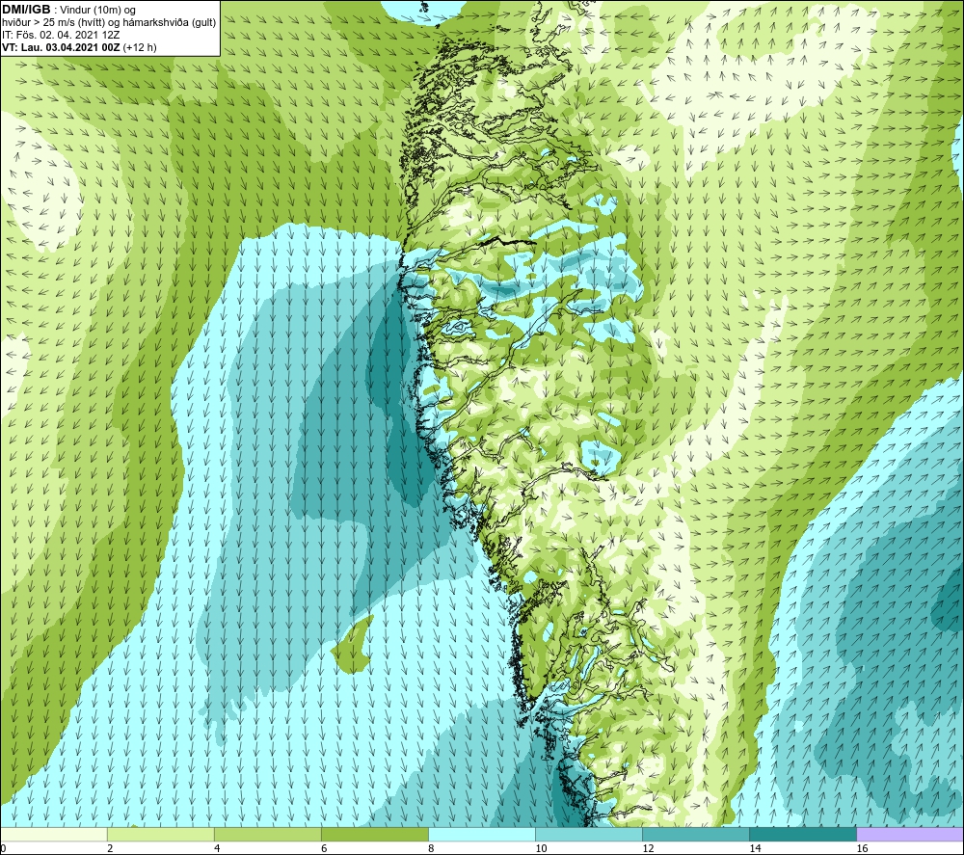Click the medium green 4–6 m/s color bar segment

pyautogui.click(x=268, y=834)
